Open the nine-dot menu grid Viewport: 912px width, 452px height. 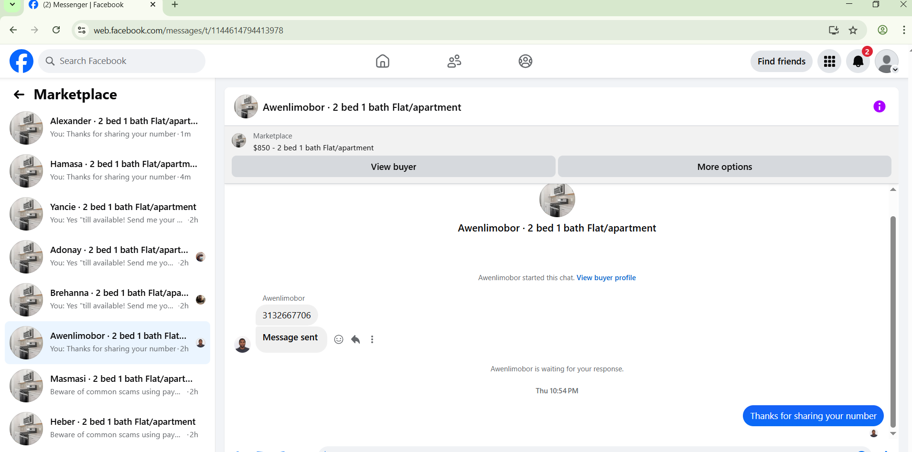point(829,61)
